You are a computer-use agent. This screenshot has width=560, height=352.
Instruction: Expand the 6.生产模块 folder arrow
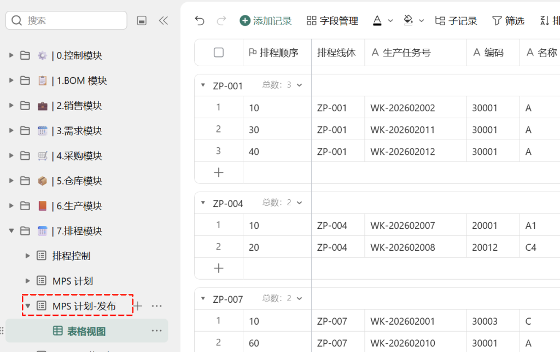(x=11, y=205)
